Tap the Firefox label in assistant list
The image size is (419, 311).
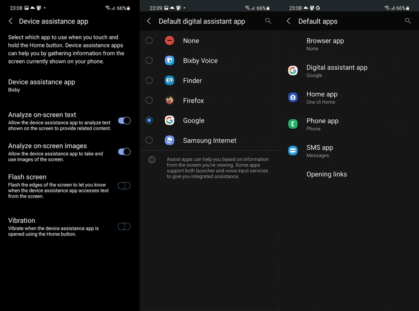(193, 101)
